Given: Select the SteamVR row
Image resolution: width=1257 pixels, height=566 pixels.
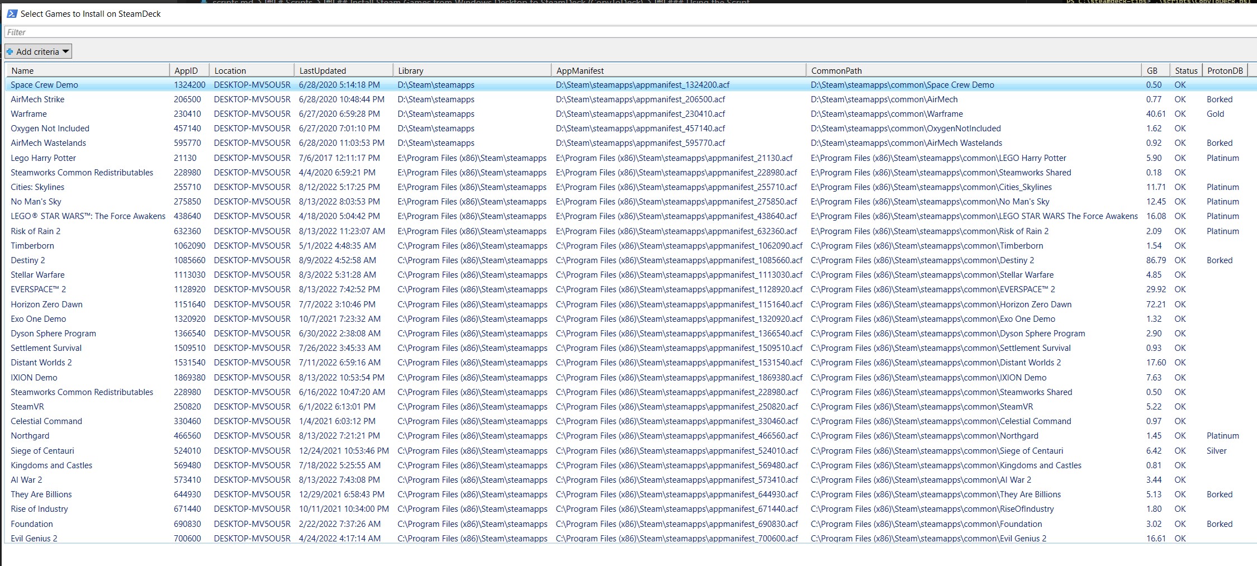Looking at the screenshot, I should click(630, 407).
